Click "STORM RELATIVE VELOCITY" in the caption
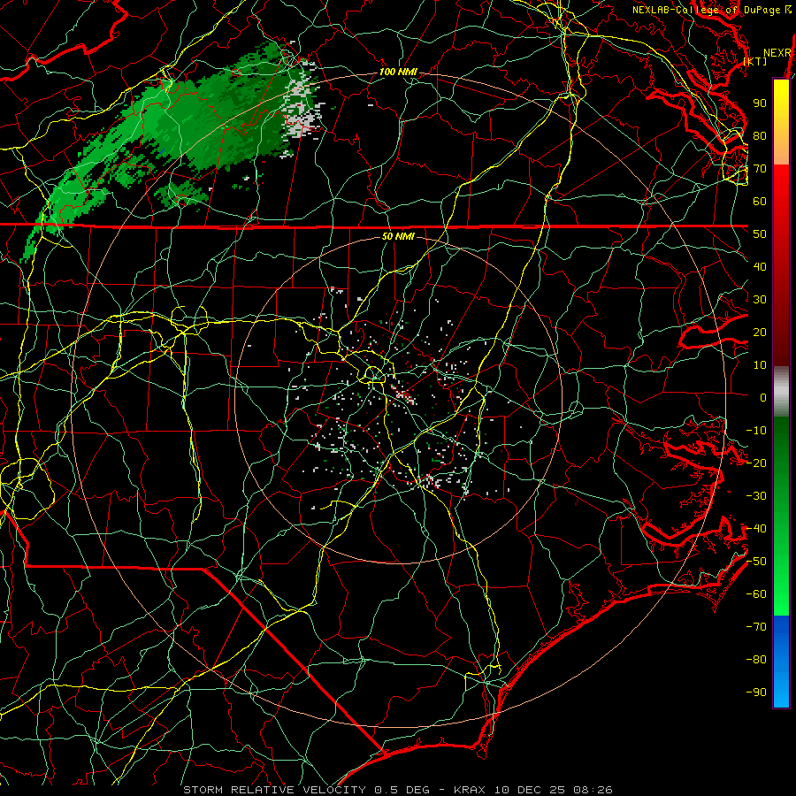This screenshot has height=796, width=796. click(275, 790)
